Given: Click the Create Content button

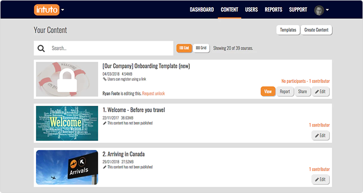Looking at the screenshot, I should click(316, 30).
